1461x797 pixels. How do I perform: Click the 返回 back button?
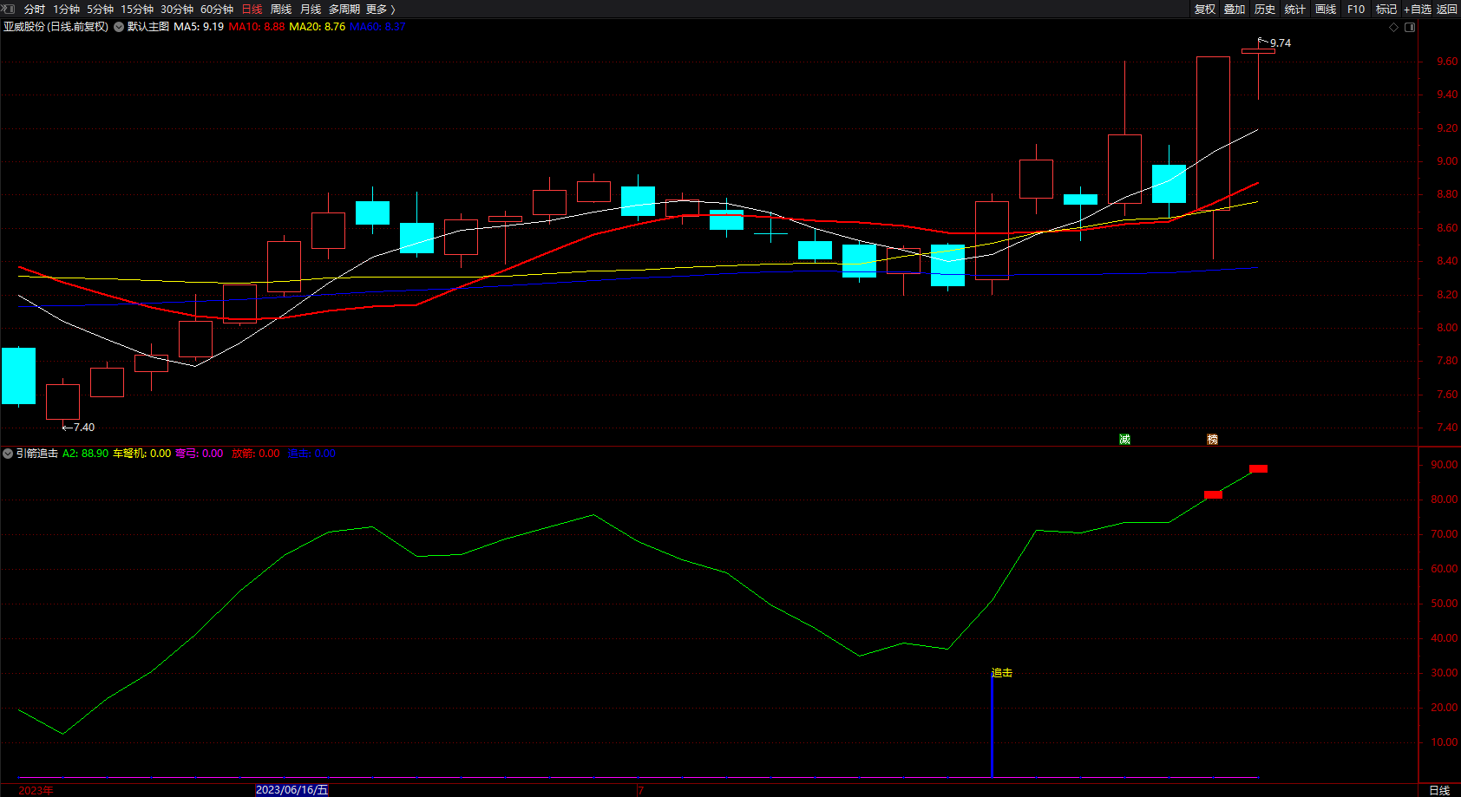[x=1447, y=9]
